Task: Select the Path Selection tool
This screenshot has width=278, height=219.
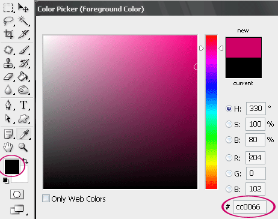Action: 8,118
